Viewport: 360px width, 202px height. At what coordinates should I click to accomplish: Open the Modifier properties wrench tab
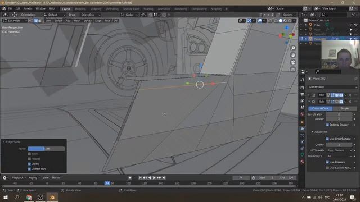(302, 129)
